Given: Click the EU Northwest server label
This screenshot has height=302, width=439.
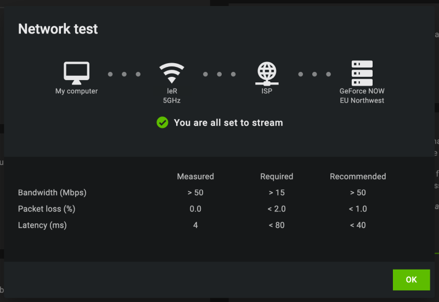Looking at the screenshot, I should pos(362,100).
